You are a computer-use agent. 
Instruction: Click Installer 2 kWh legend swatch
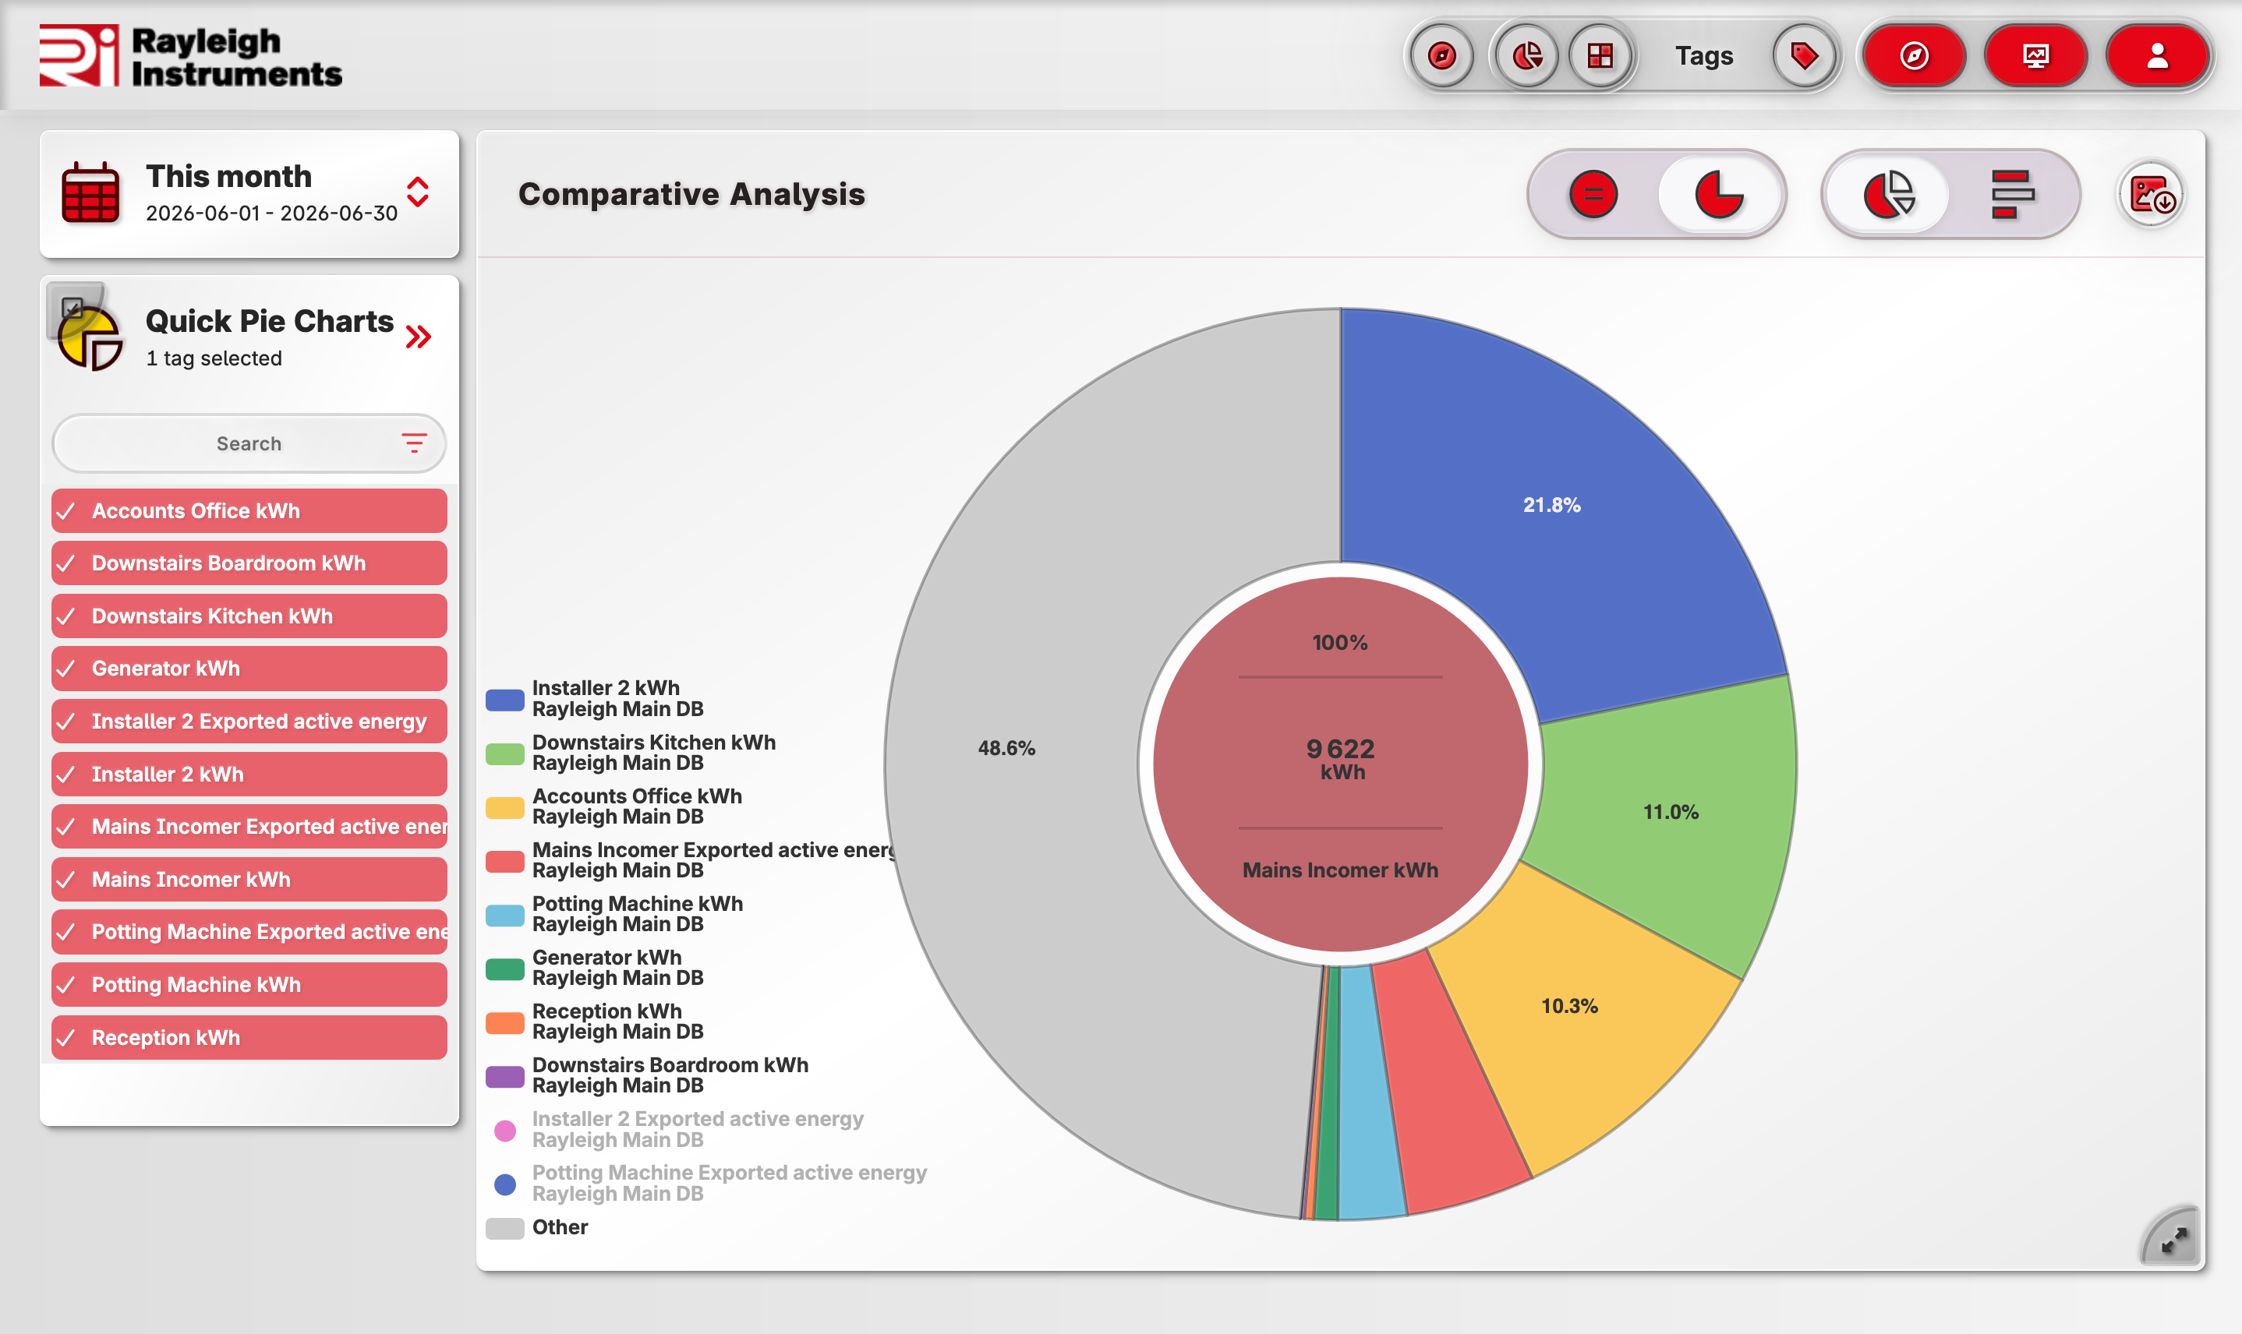tap(504, 700)
